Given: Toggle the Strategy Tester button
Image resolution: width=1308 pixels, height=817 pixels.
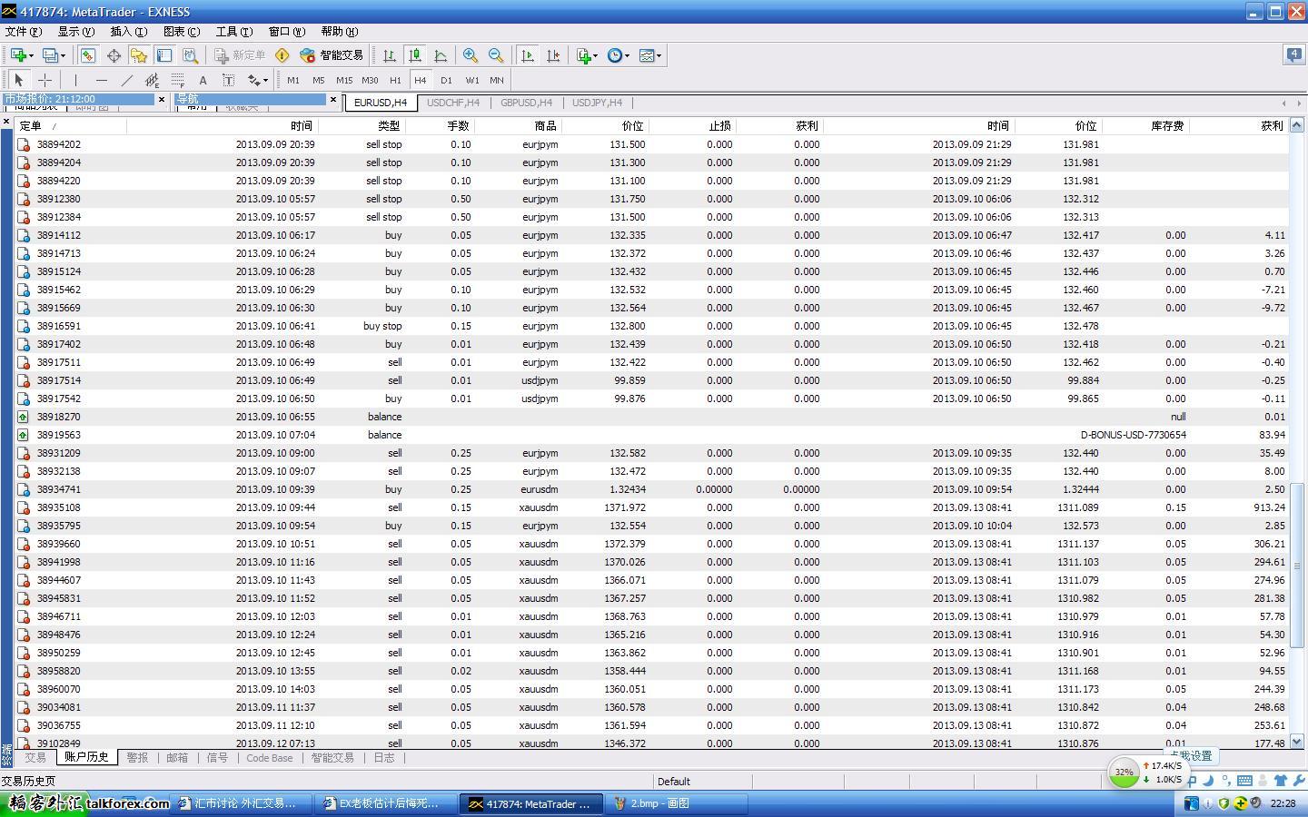Looking at the screenshot, I should (190, 55).
